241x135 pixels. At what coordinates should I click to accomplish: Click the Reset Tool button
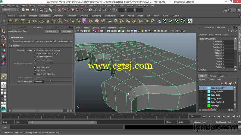pyautogui.click(x=52, y=31)
